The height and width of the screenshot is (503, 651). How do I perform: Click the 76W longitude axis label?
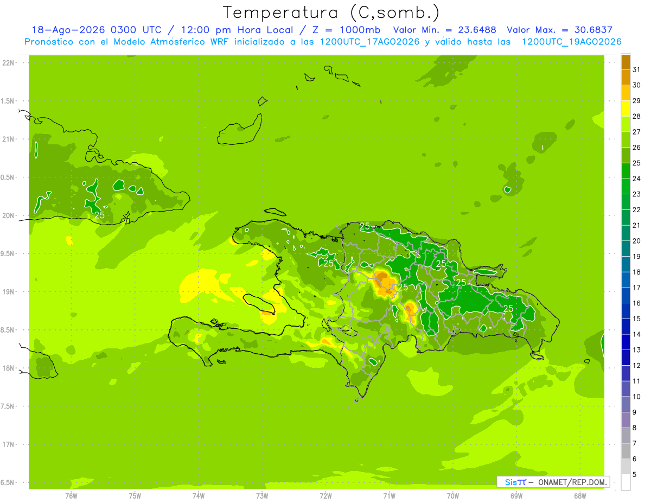(x=72, y=495)
